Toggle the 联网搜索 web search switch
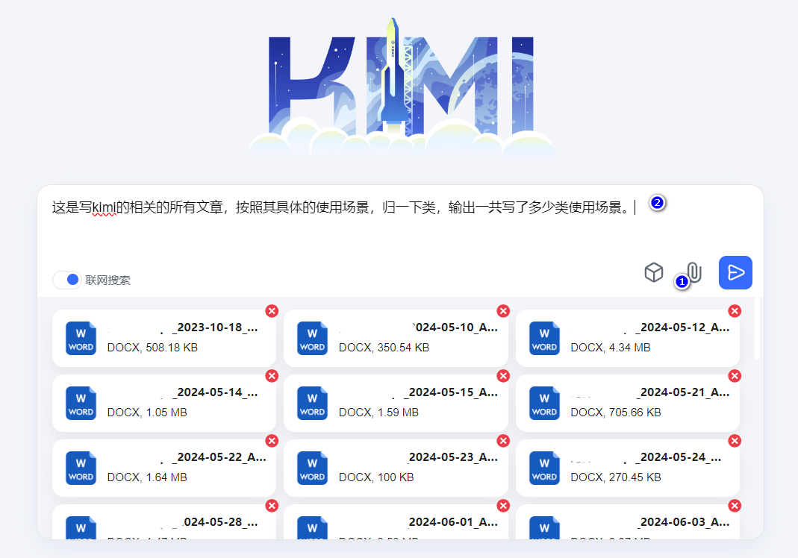 click(67, 280)
